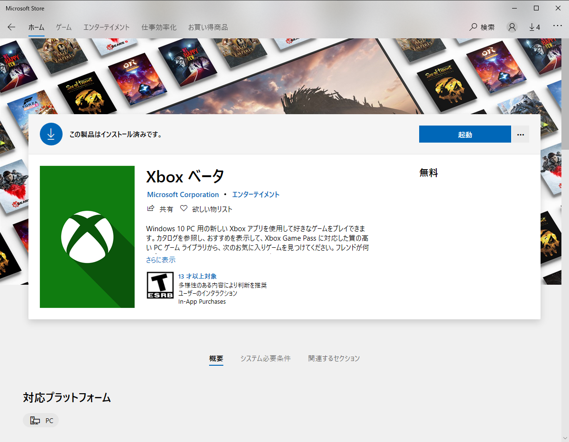Minimize the Microsoft Store window
This screenshot has width=569, height=442.
[x=515, y=8]
